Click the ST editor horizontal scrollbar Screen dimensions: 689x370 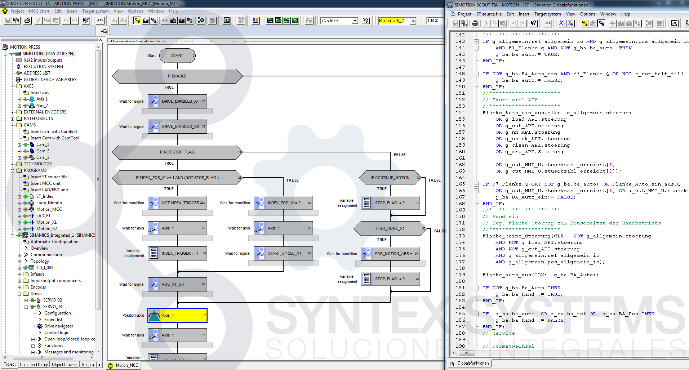tap(466, 353)
